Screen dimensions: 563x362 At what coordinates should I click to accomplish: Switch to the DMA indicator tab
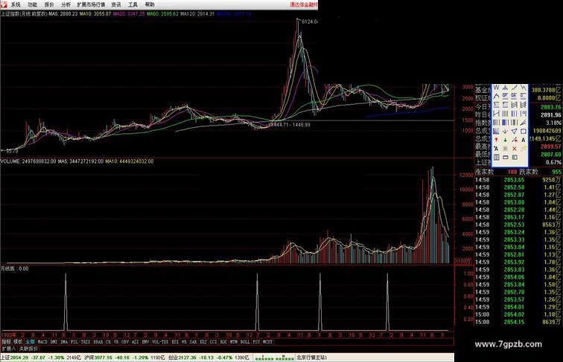(x=64, y=342)
